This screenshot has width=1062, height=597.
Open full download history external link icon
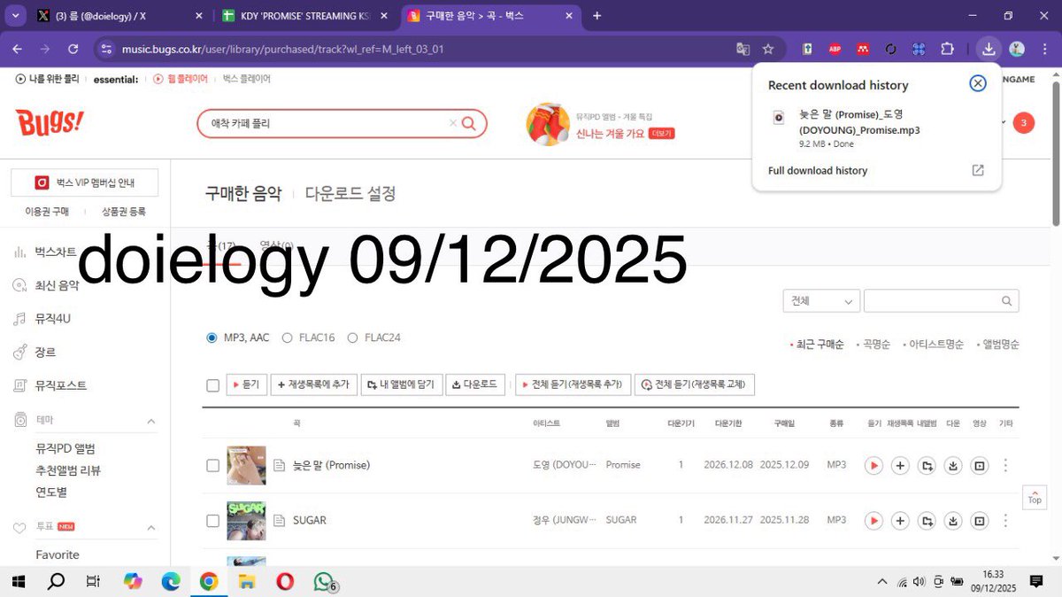click(978, 170)
